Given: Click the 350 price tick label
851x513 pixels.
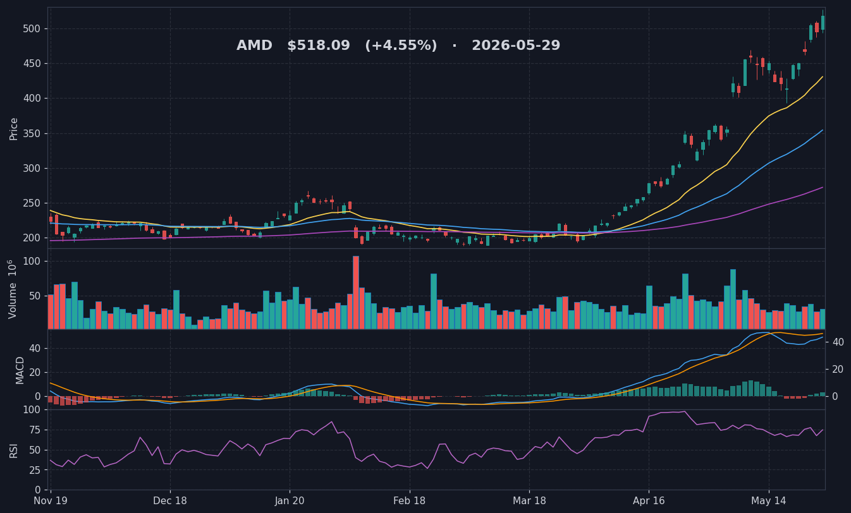Looking at the screenshot, I should 32,134.
